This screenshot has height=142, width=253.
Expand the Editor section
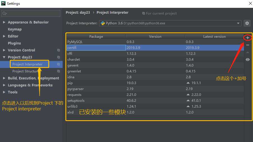4,36
